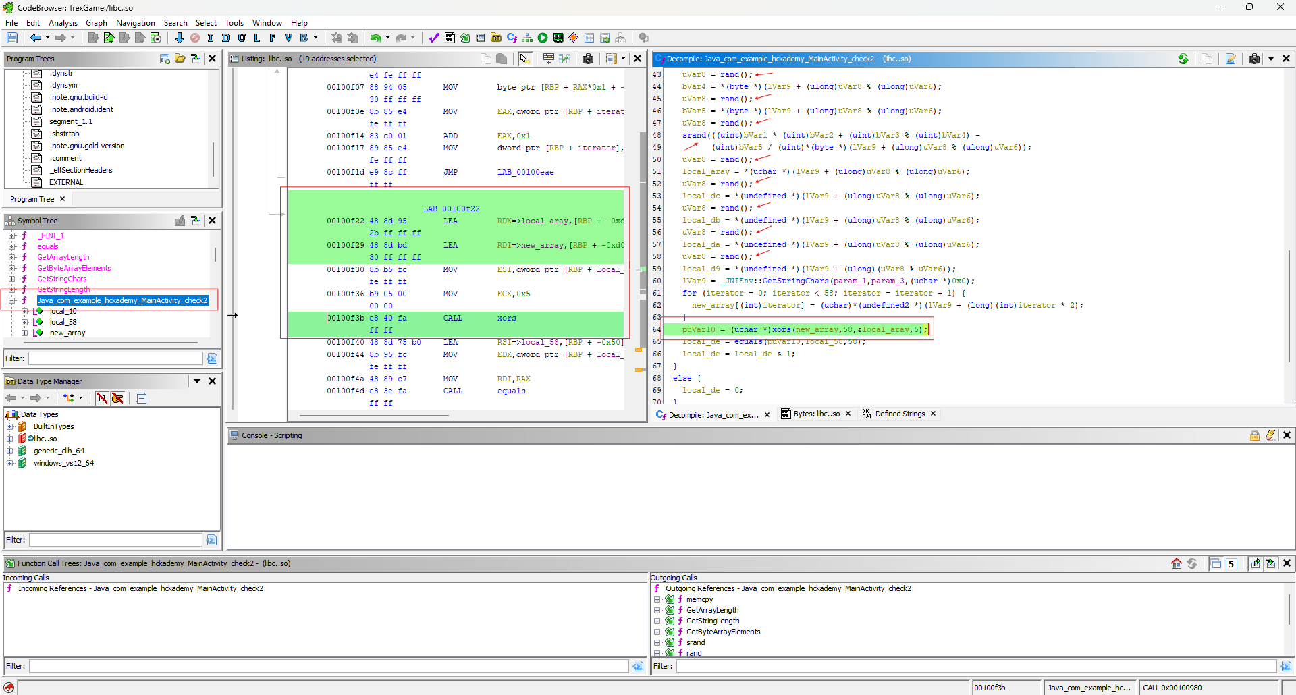Screen dimensions: 1296x695
Task: Select .shstrtab in Program Trees
Action: point(64,134)
